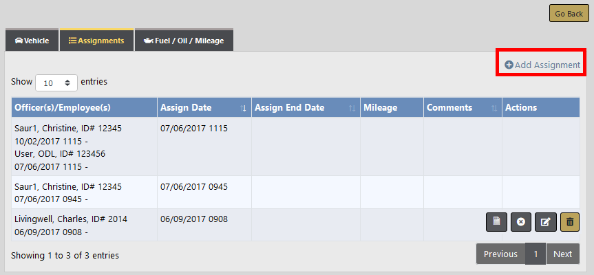
Task: Sort by Assign Date using the sort arrows
Action: click(243, 108)
